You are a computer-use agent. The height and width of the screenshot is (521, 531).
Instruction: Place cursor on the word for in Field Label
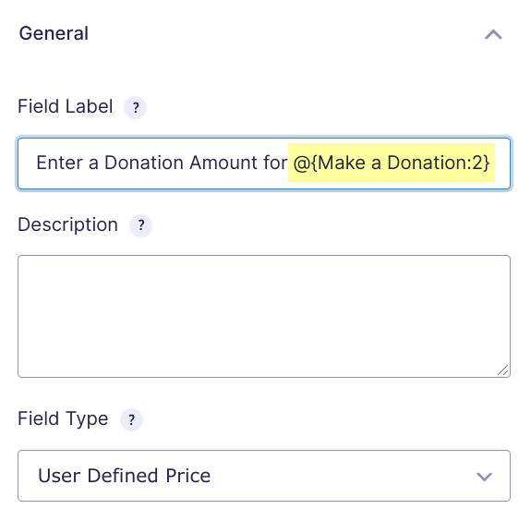[x=275, y=163]
